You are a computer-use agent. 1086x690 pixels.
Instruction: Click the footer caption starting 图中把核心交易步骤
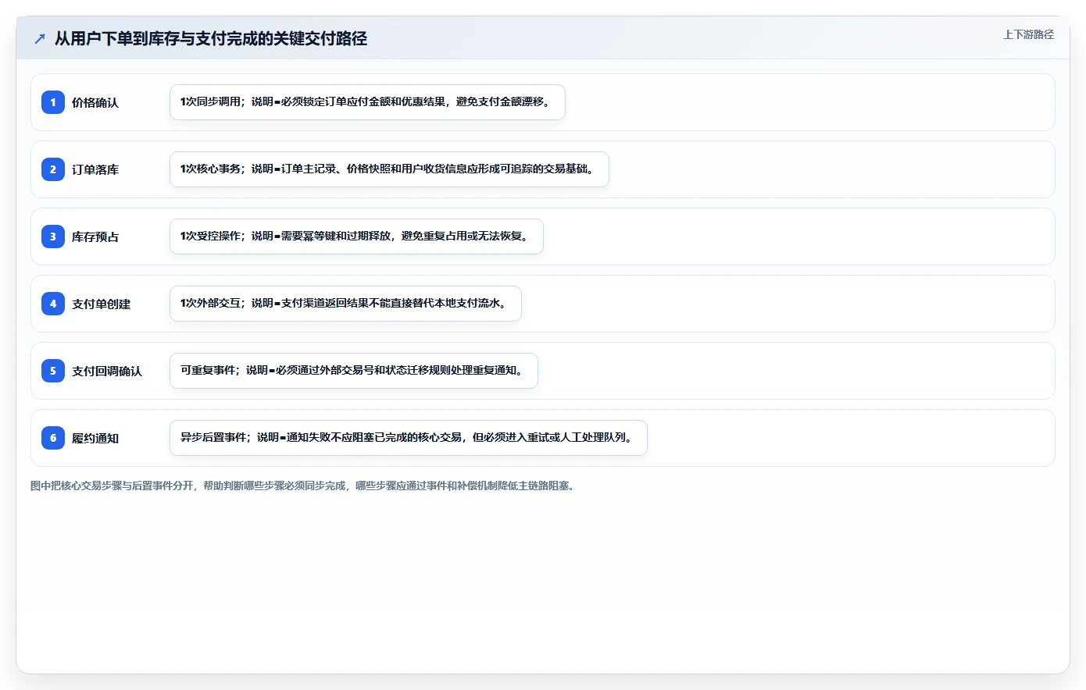[305, 485]
